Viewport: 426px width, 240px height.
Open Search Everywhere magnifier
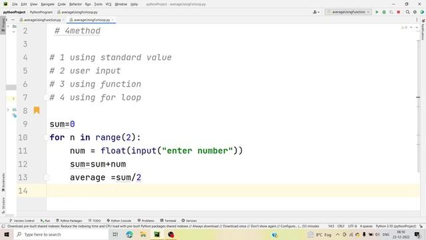coord(407,12)
